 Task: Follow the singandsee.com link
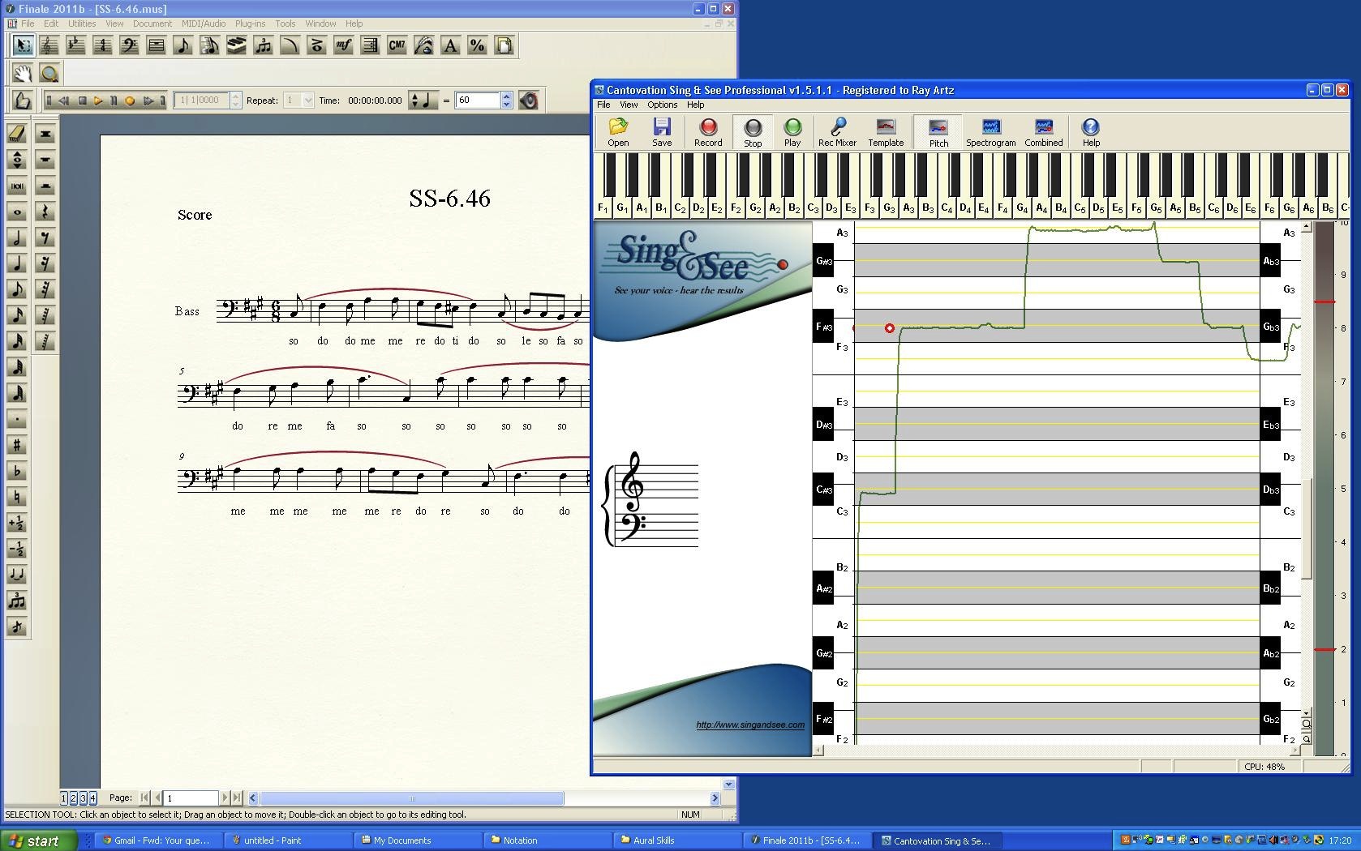(750, 725)
